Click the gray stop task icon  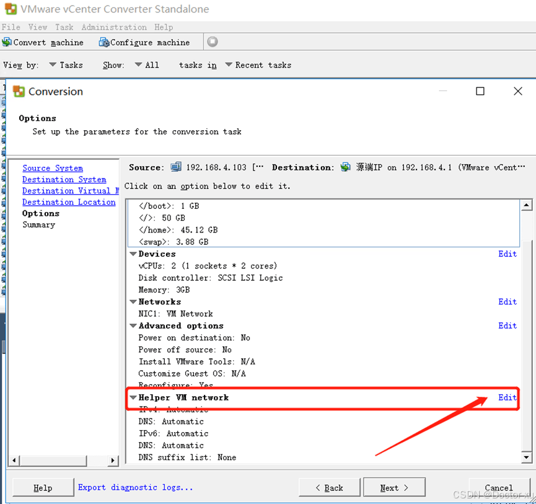[213, 42]
